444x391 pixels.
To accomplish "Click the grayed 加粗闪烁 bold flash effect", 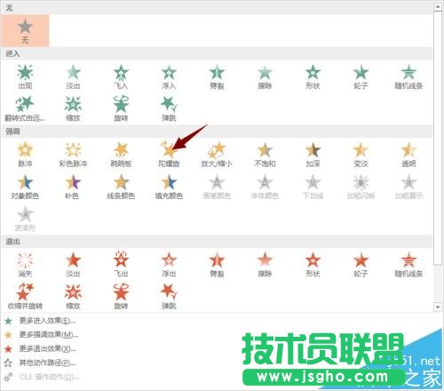I will 361,187.
